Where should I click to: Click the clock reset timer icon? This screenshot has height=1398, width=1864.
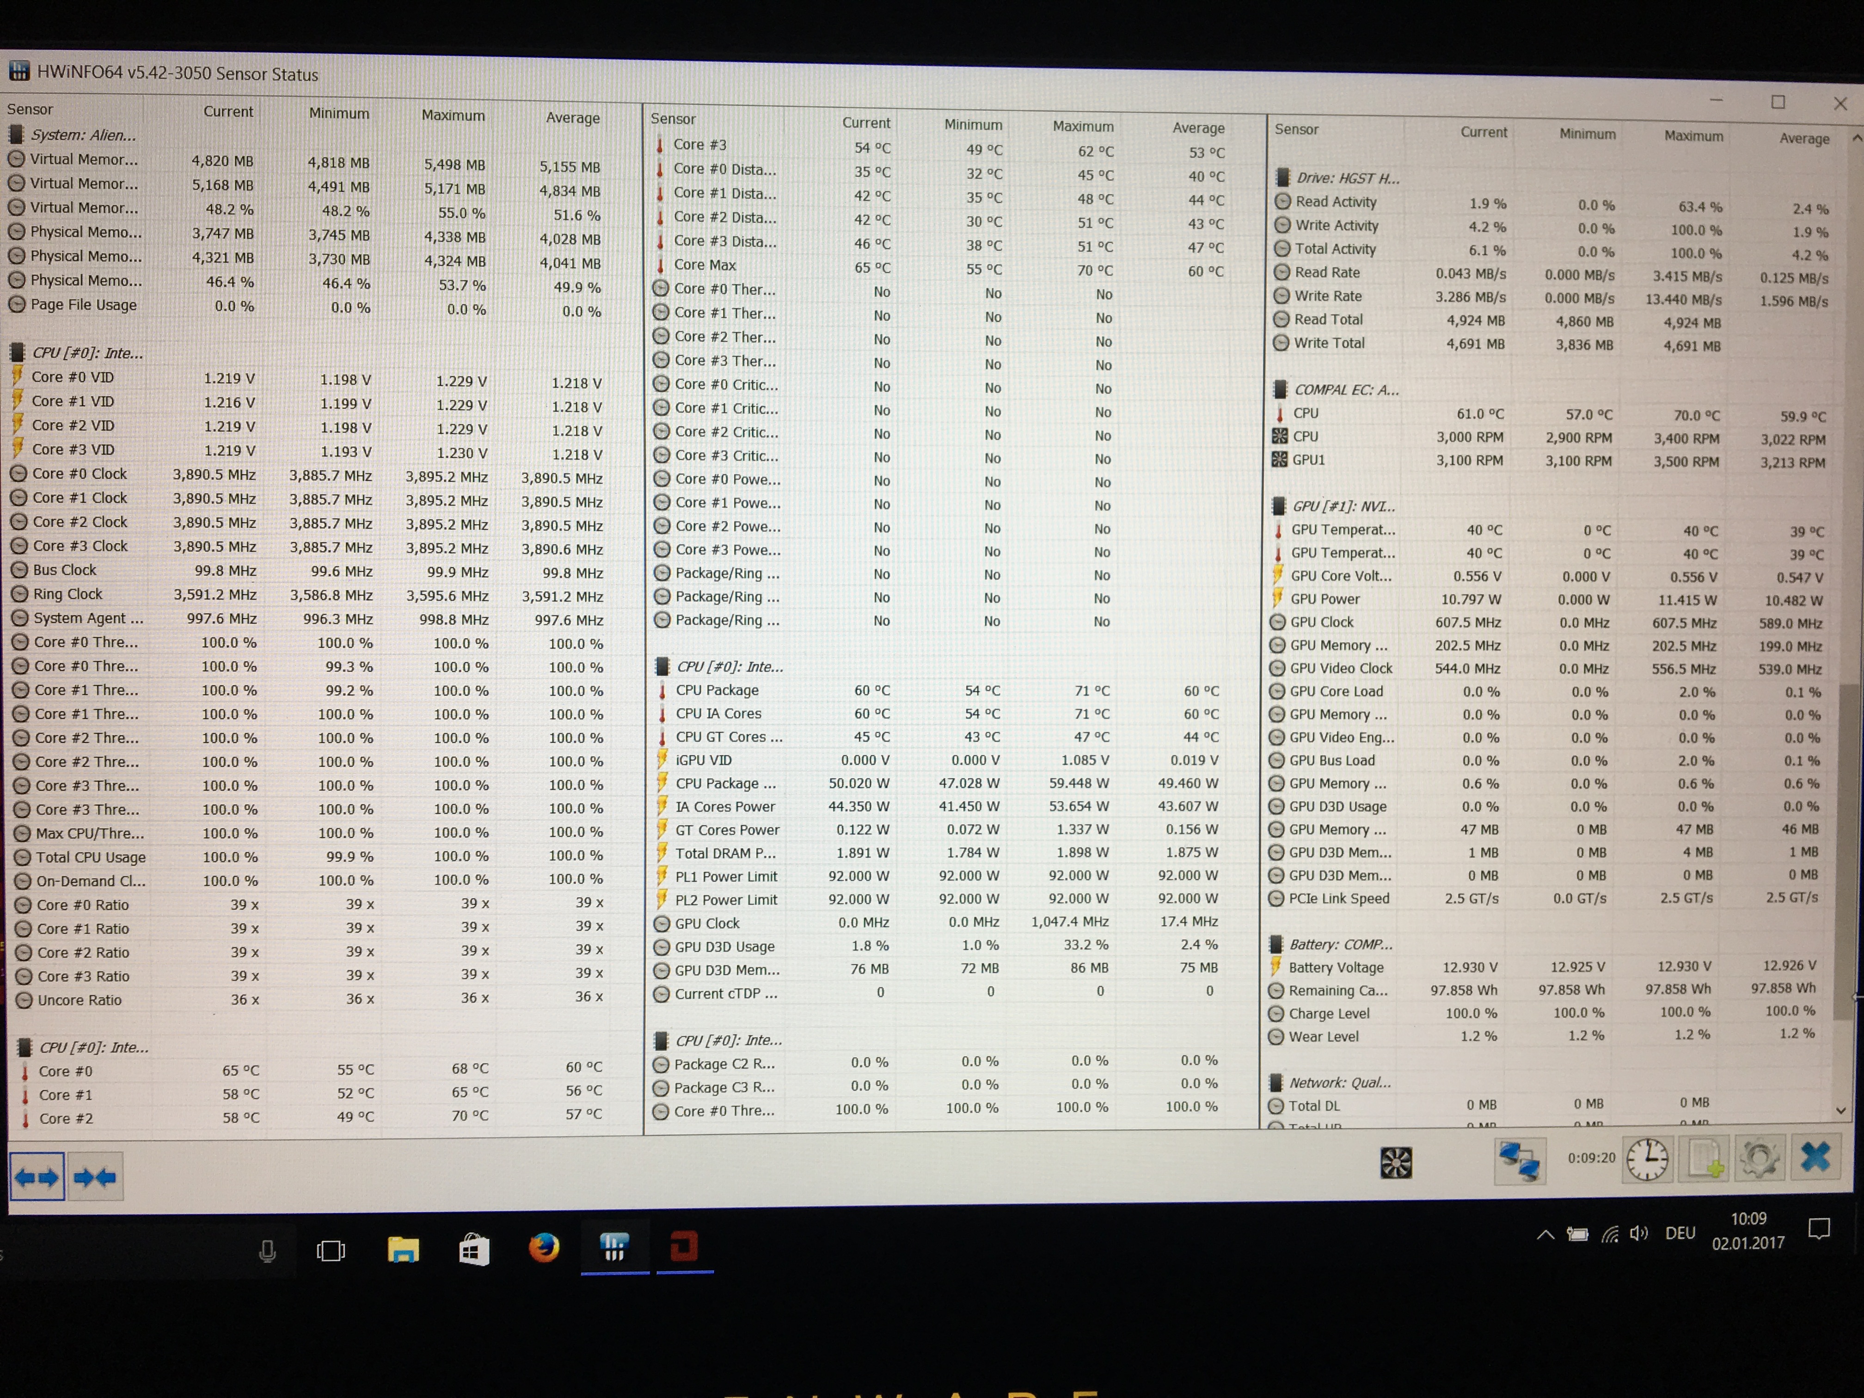pos(1647,1159)
